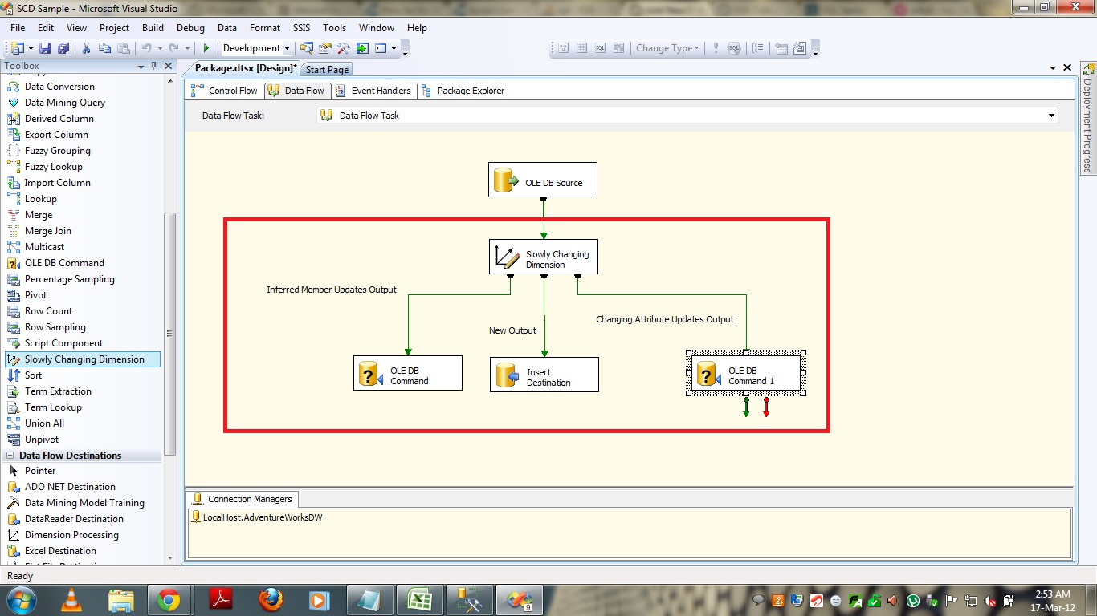Select the Slowly Changing Dimension node on canvas
The image size is (1097, 616).
(544, 258)
